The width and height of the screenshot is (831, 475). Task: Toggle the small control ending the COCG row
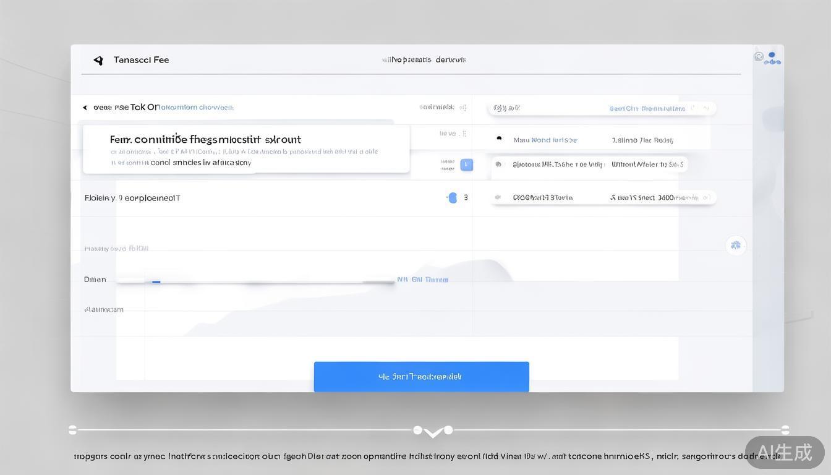[706, 198]
